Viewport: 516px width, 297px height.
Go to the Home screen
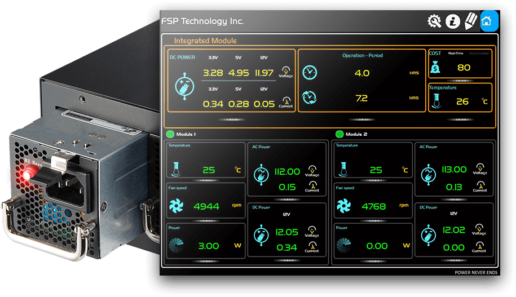tap(488, 21)
